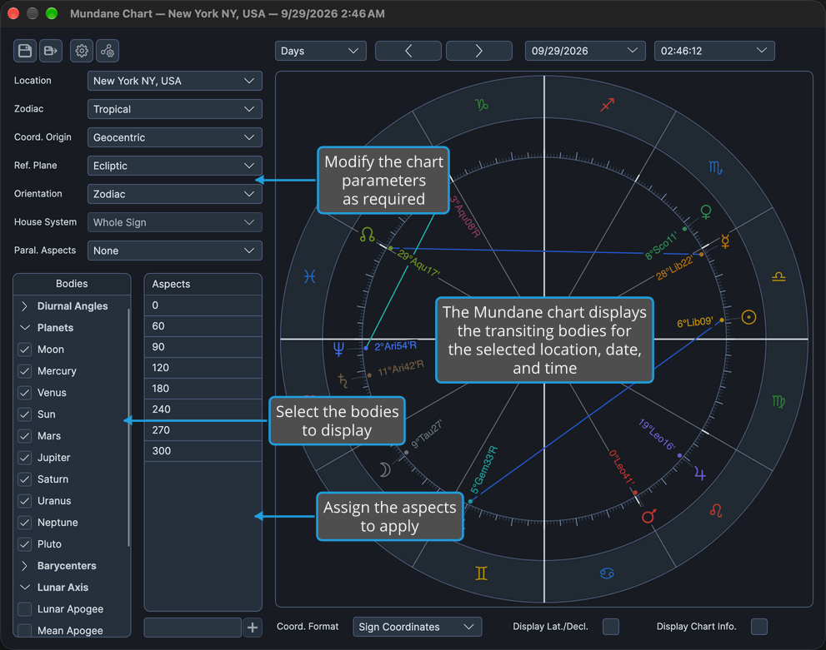Click the Saturn glyph in the chart
This screenshot has height=650, width=826.
(343, 380)
